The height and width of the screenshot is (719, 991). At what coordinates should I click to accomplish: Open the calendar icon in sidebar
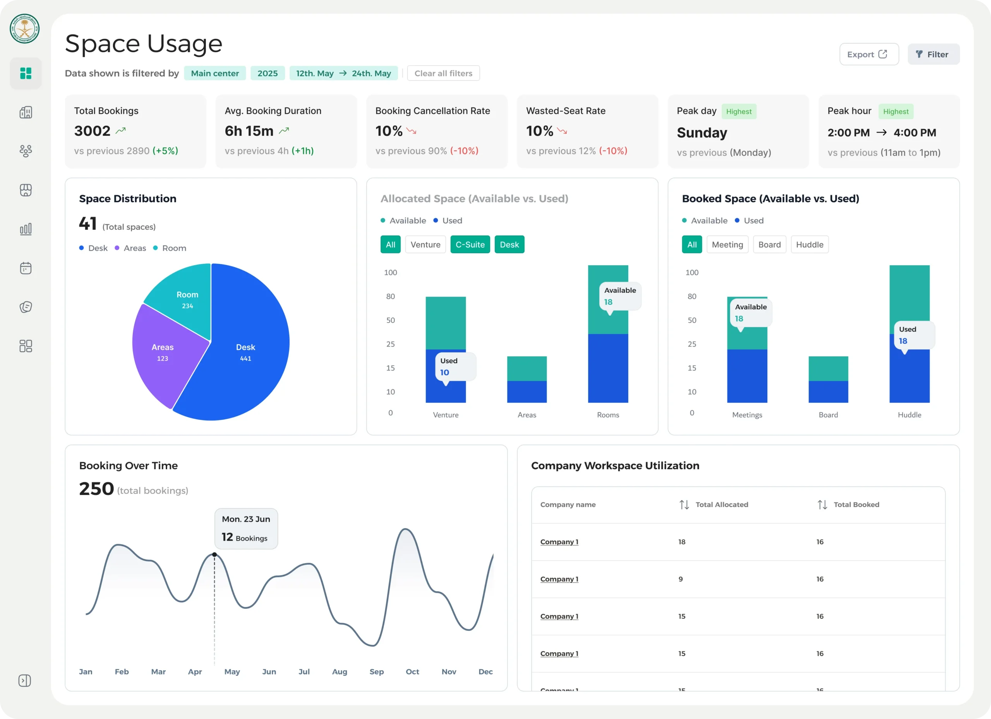26,268
